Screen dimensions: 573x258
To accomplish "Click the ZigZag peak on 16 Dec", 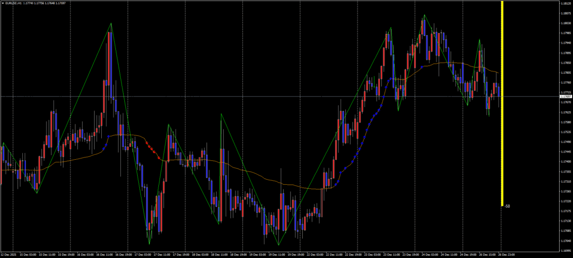I will (x=111, y=23).
